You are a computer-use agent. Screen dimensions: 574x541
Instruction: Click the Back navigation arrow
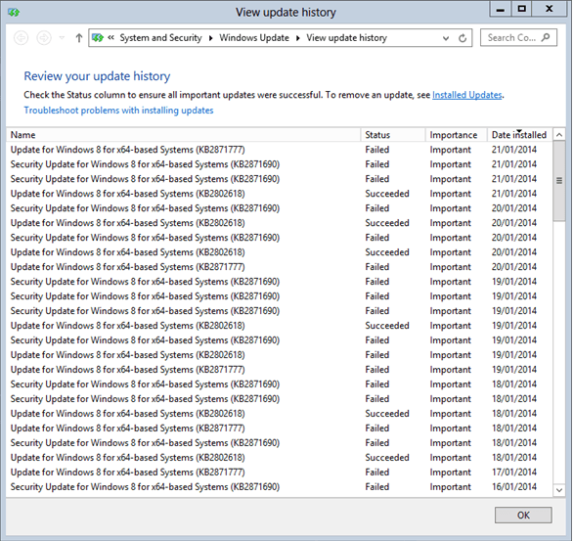21,38
